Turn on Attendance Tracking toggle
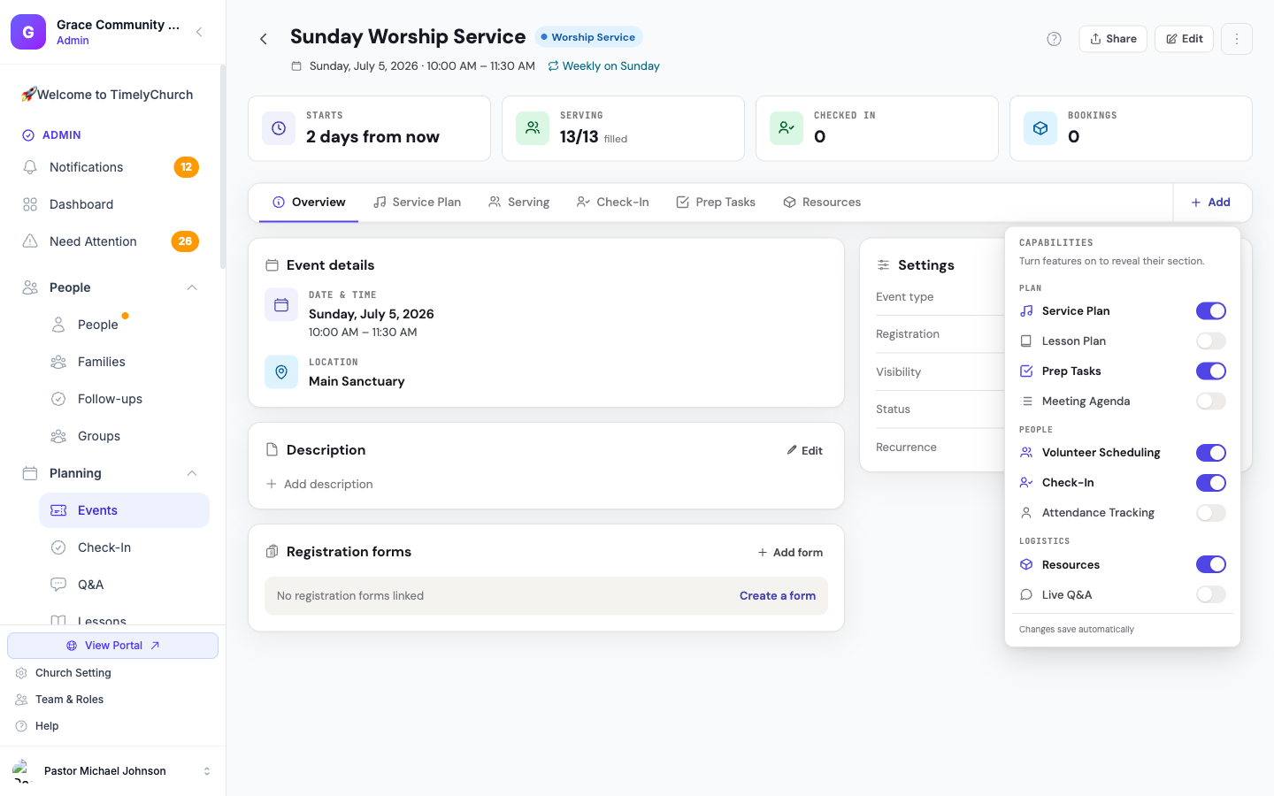Image resolution: width=1274 pixels, height=796 pixels. (1210, 513)
